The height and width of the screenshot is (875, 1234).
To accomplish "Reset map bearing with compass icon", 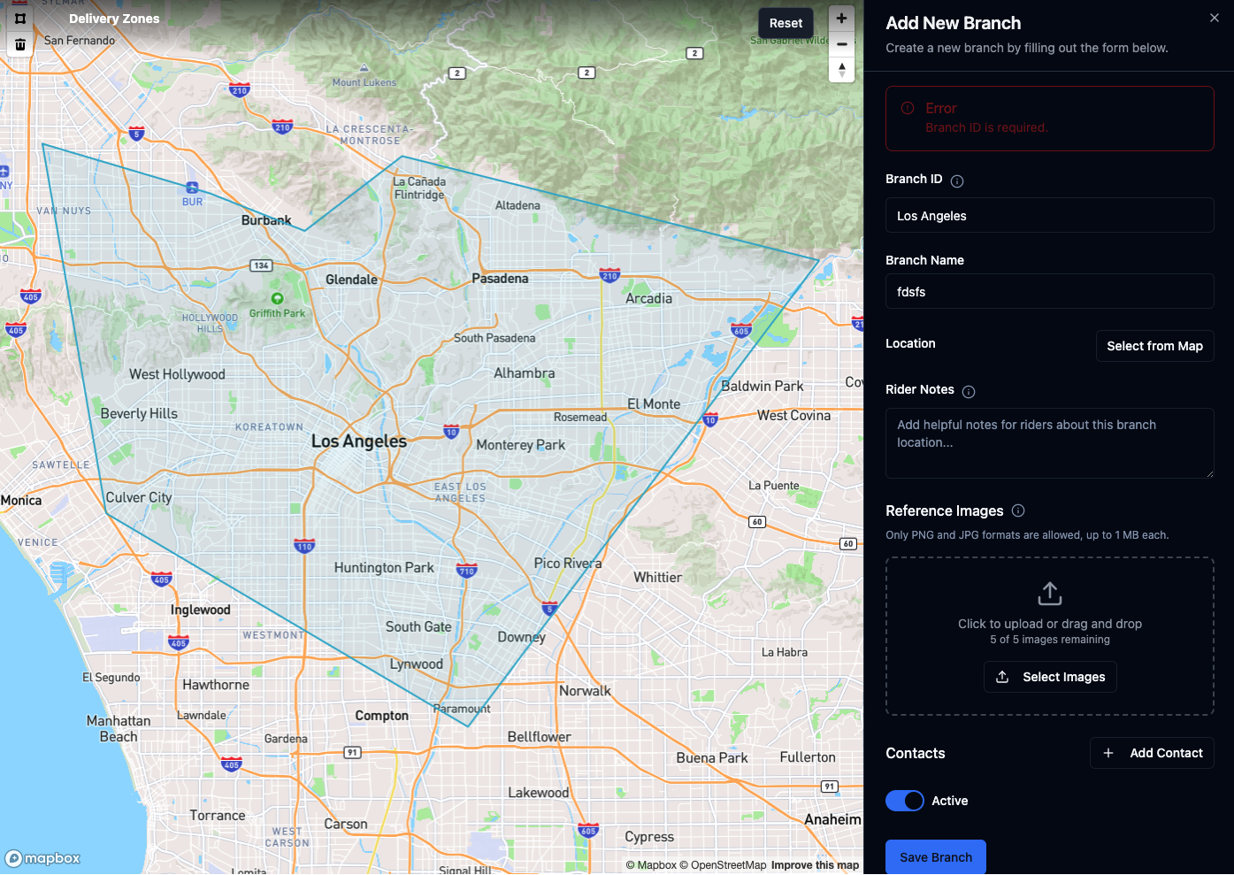I will [x=841, y=69].
